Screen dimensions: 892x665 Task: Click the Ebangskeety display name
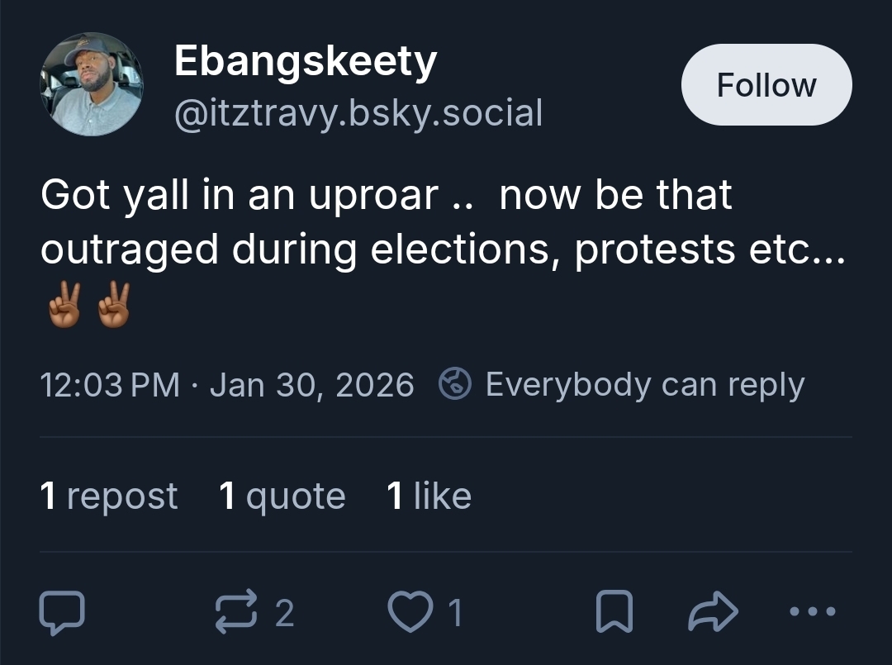306,63
